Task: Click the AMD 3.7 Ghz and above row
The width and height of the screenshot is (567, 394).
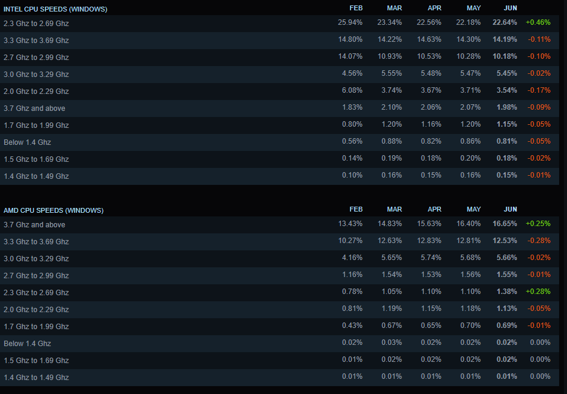Action: coord(280,225)
